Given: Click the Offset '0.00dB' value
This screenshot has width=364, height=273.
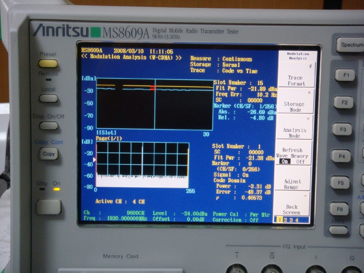Looking at the screenshot, I should (x=195, y=219).
